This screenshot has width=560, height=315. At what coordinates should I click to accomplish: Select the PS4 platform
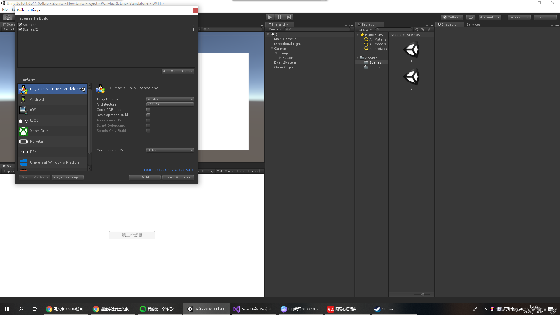click(53, 152)
